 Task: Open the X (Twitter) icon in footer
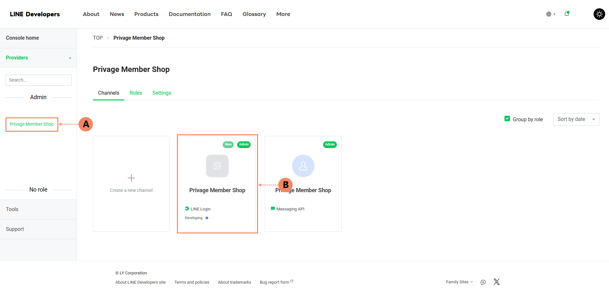pyautogui.click(x=496, y=282)
